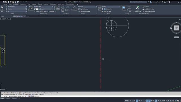Toggle snap mode
Image resolution: width=181 pixels, height=102 pixels.
point(133,101)
